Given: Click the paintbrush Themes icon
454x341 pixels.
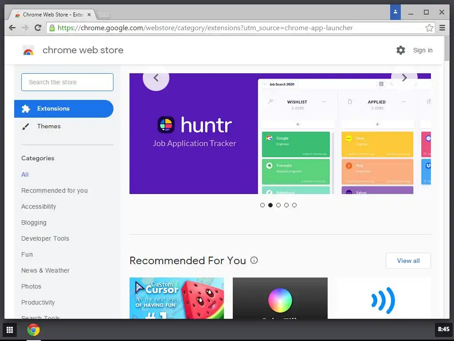Looking at the screenshot, I should coord(26,127).
